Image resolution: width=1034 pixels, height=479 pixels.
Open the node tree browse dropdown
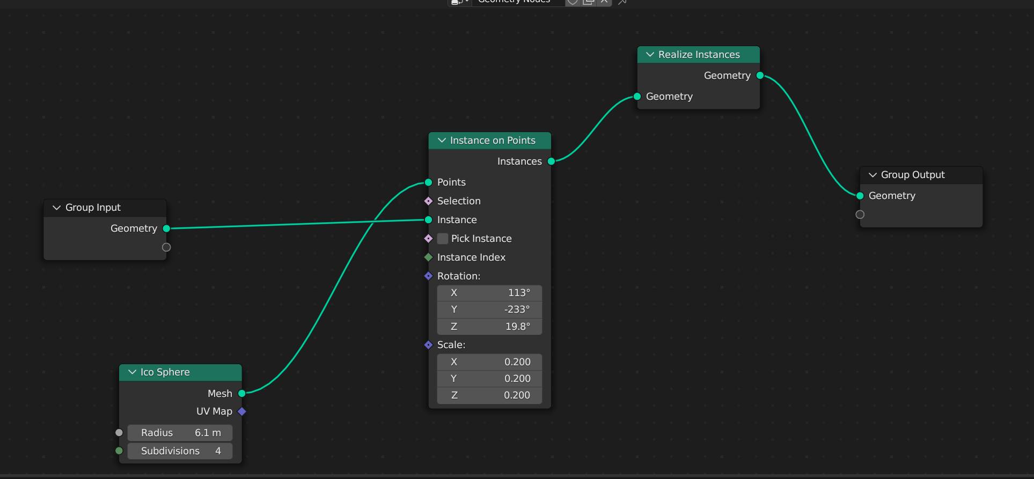459,2
